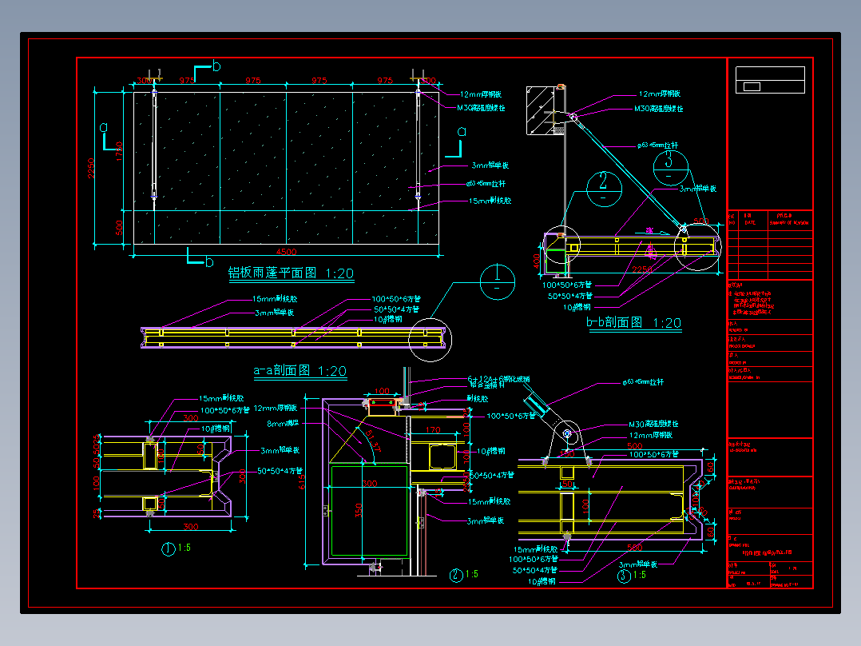861x646 pixels.
Task: Select 100*50*6方管 label above a-a section
Action: coord(396,299)
